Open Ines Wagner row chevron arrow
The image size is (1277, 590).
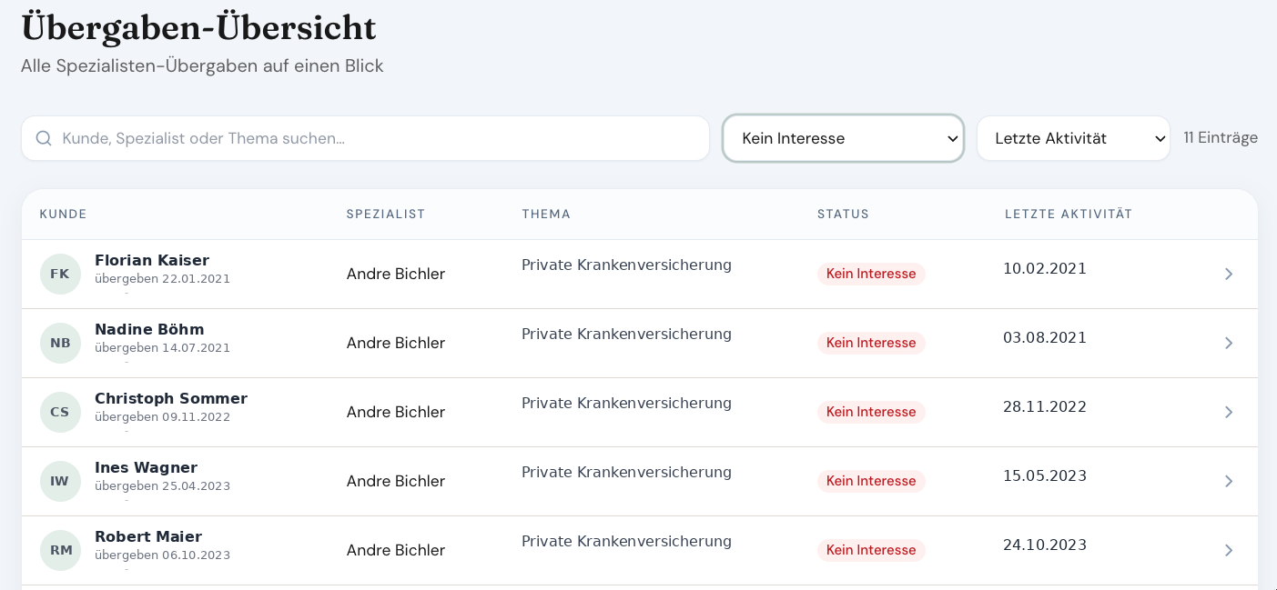pyautogui.click(x=1228, y=481)
